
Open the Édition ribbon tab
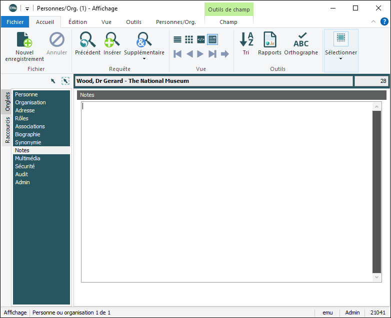click(77, 22)
